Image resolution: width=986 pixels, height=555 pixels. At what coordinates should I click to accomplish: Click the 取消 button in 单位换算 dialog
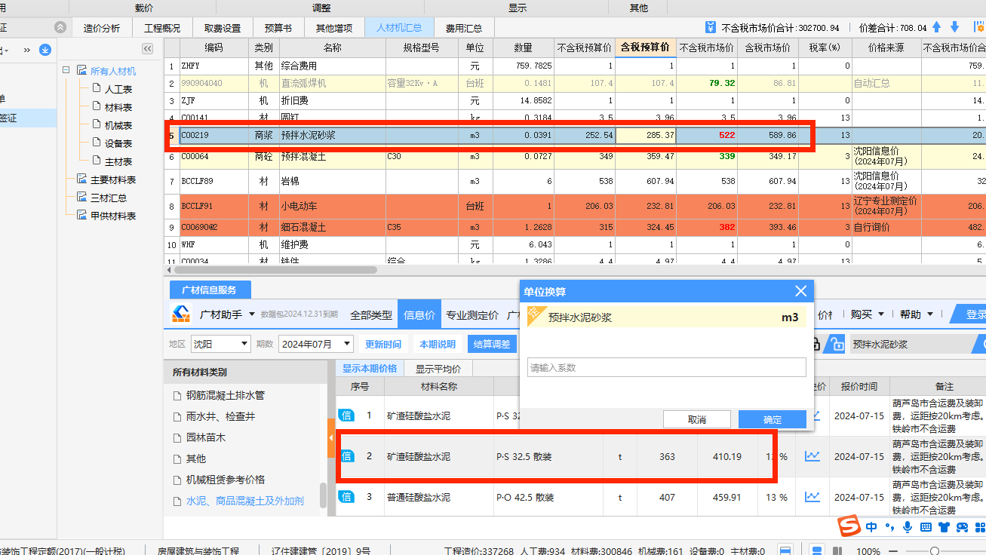(697, 419)
